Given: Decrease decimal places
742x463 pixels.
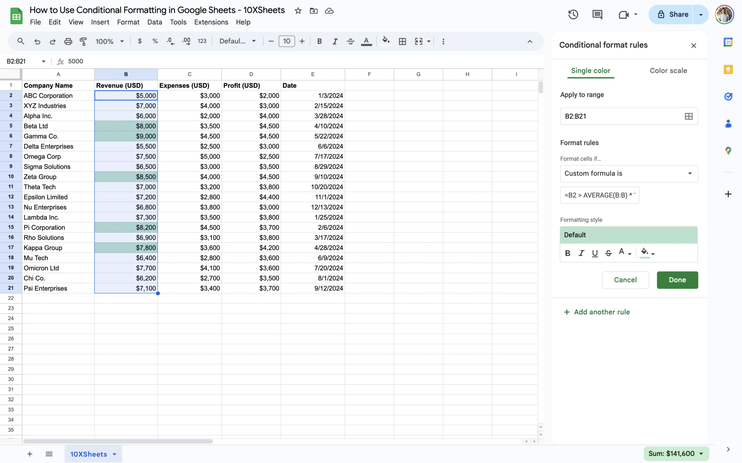Looking at the screenshot, I should coord(170,41).
